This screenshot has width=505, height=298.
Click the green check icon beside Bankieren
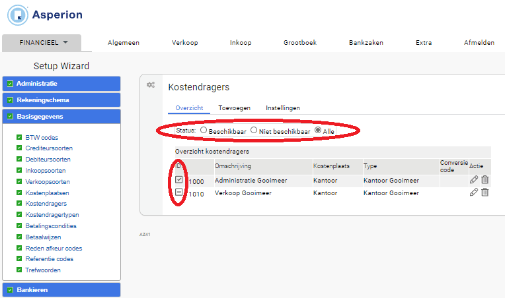11,289
